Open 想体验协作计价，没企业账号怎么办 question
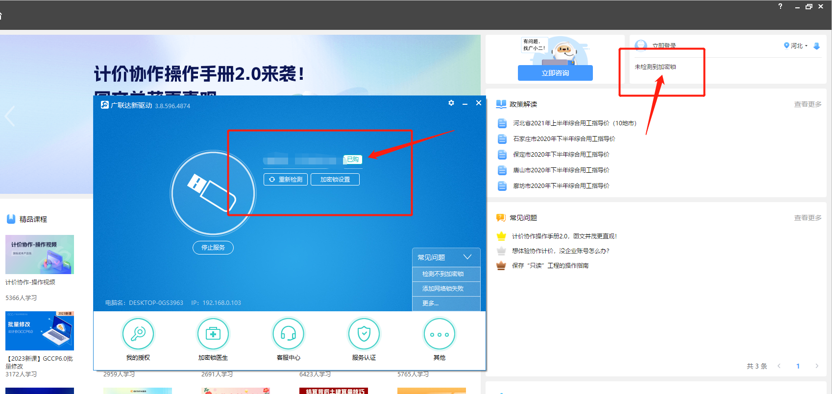 point(561,251)
